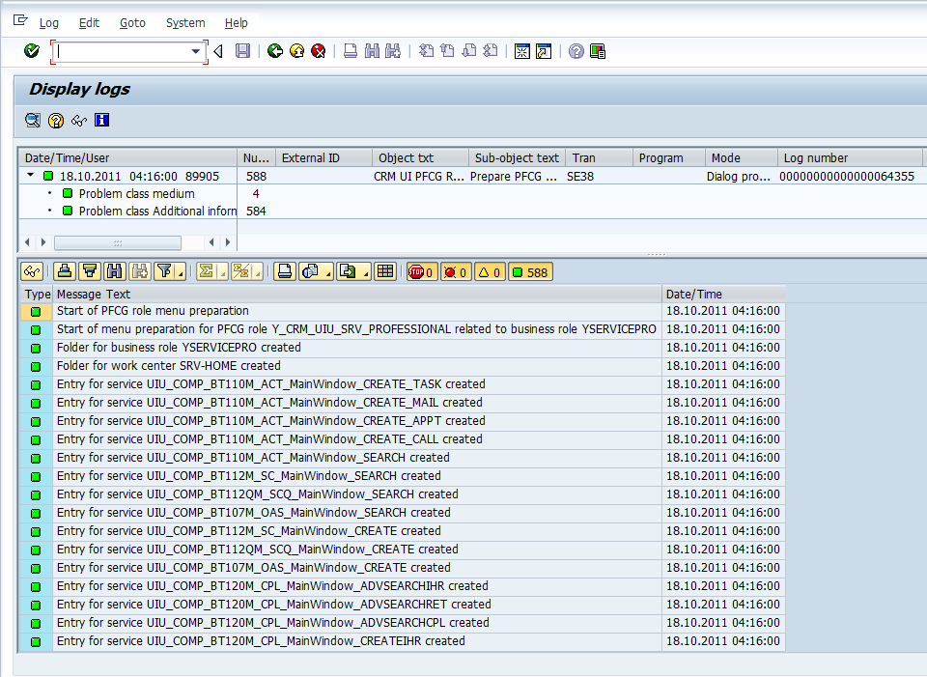The image size is (927, 677).
Task: Click the yellow Exit up-arrow icon
Action: tap(296, 51)
